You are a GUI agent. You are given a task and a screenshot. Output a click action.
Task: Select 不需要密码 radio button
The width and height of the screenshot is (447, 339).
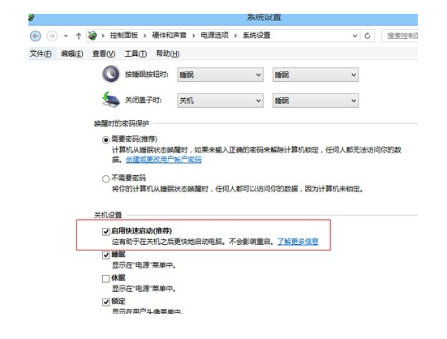pos(105,179)
